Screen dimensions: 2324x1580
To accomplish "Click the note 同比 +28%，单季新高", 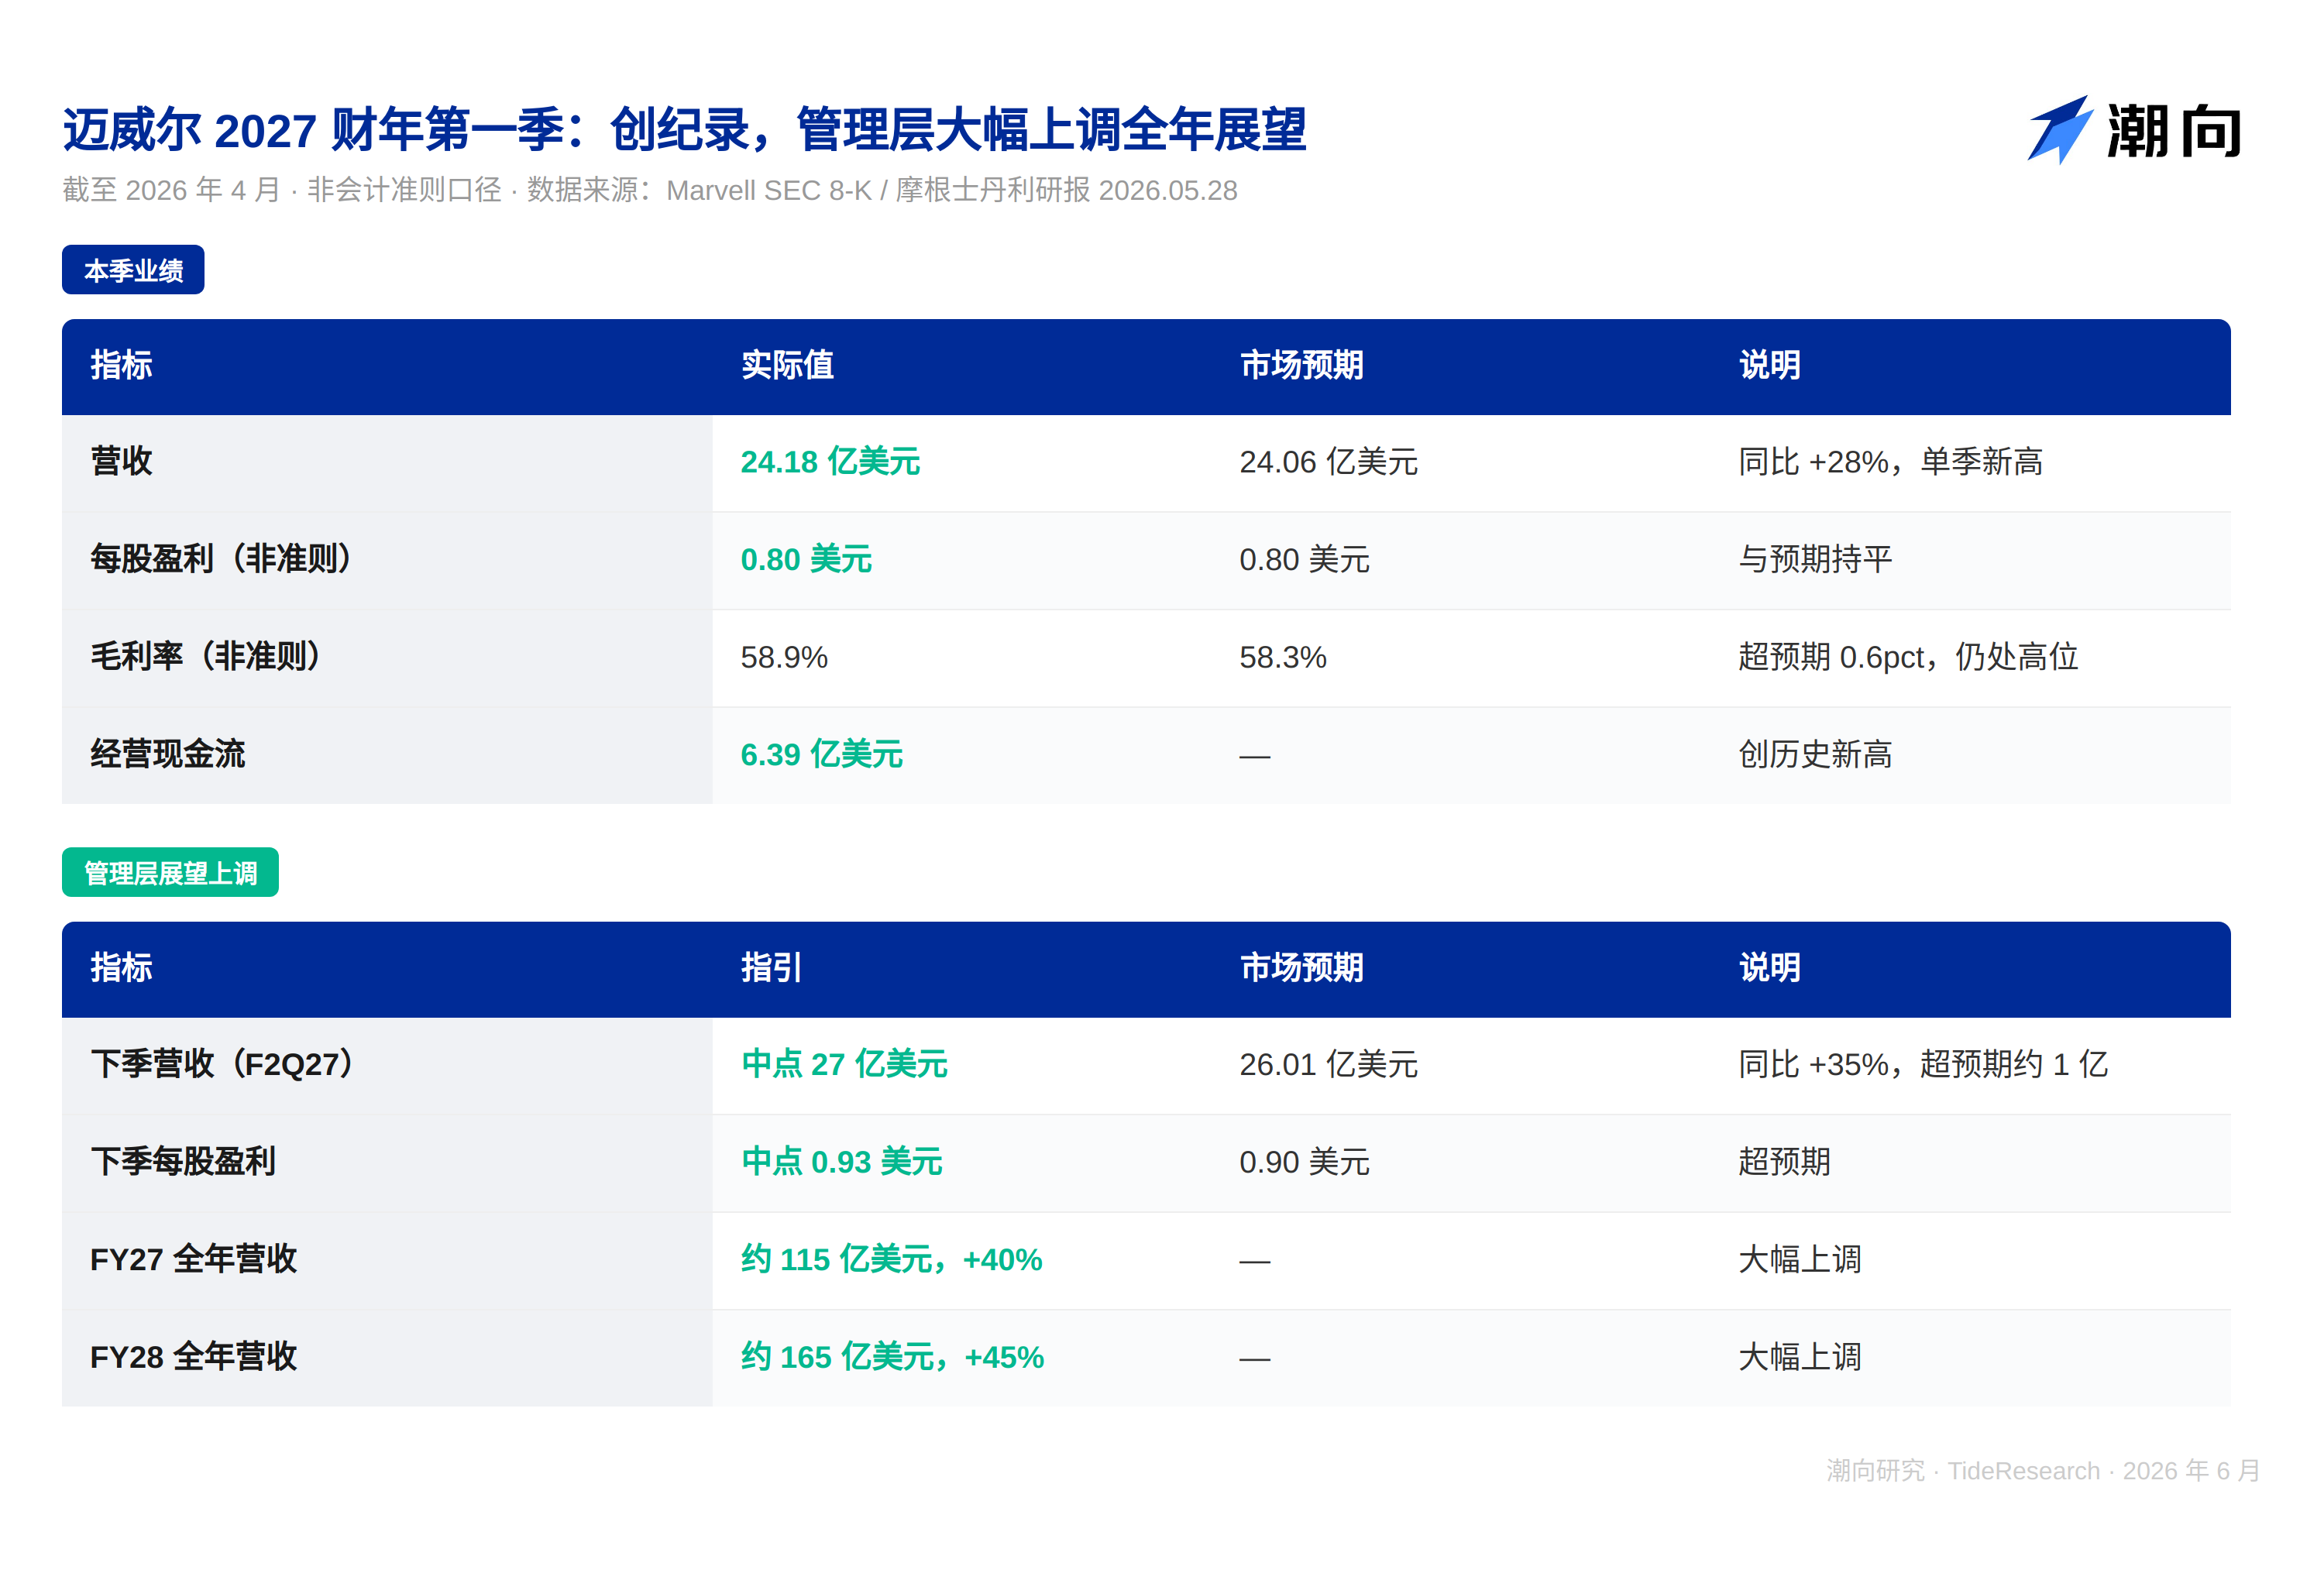I will [x=1890, y=462].
